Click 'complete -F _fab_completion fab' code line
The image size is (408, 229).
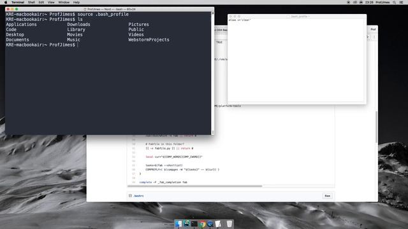[x=163, y=183]
